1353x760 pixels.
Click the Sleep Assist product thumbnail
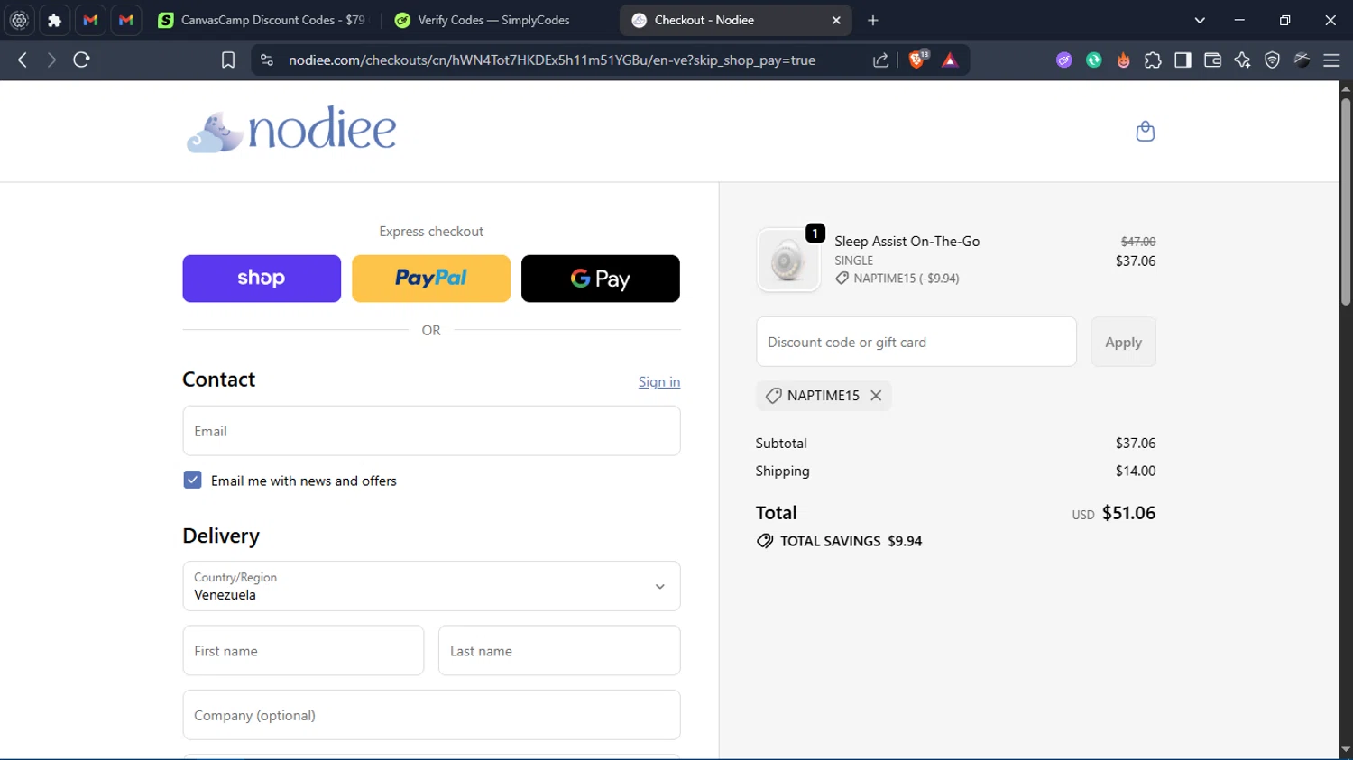(x=788, y=260)
